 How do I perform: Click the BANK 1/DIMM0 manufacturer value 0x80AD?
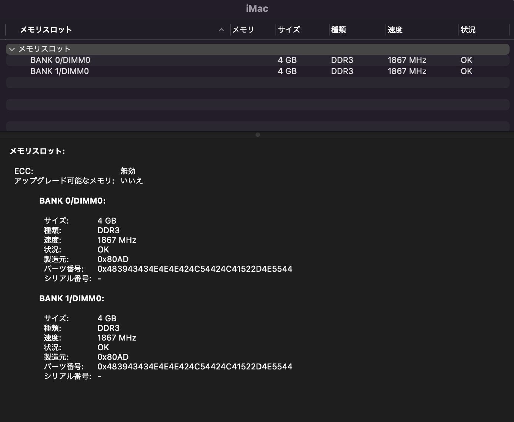tap(113, 357)
